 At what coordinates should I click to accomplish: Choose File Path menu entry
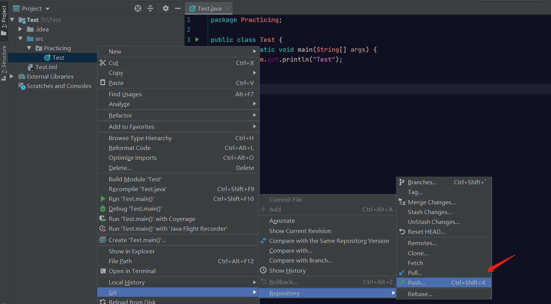178,261
